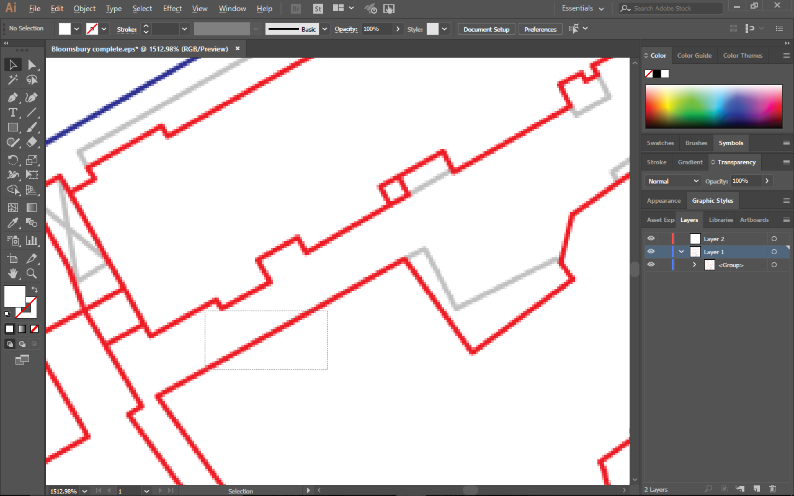
Task: Create new layer icon in Layers panel
Action: pyautogui.click(x=757, y=489)
